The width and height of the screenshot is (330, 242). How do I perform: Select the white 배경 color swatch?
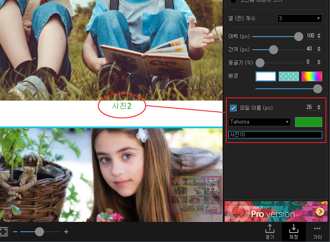tap(265, 76)
